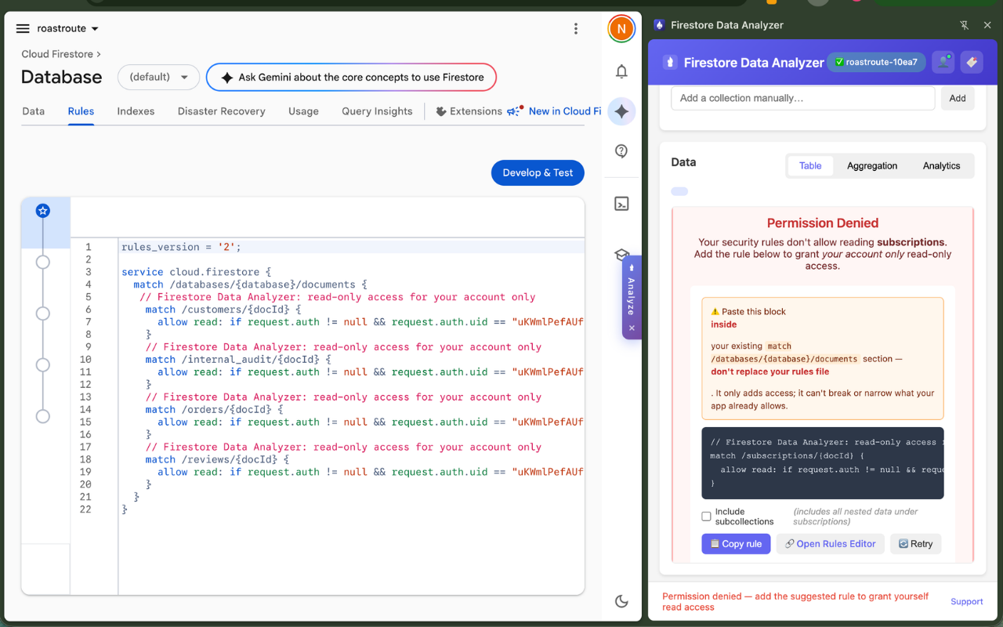Click the service cloud.firestore line

click(196, 272)
